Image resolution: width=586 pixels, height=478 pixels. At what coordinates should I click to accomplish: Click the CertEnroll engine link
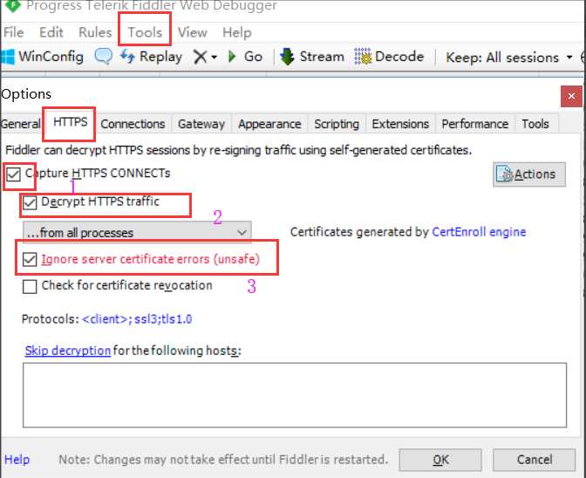coord(479,232)
